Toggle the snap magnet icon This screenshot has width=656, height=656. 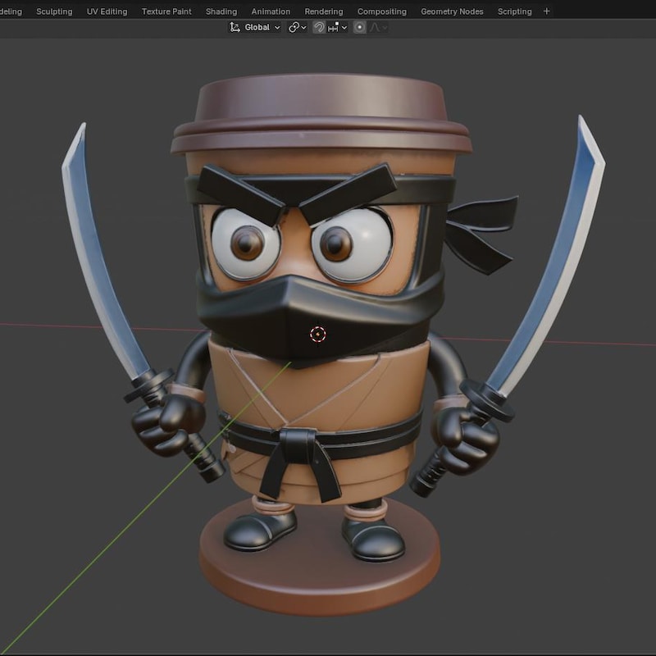pyautogui.click(x=319, y=28)
